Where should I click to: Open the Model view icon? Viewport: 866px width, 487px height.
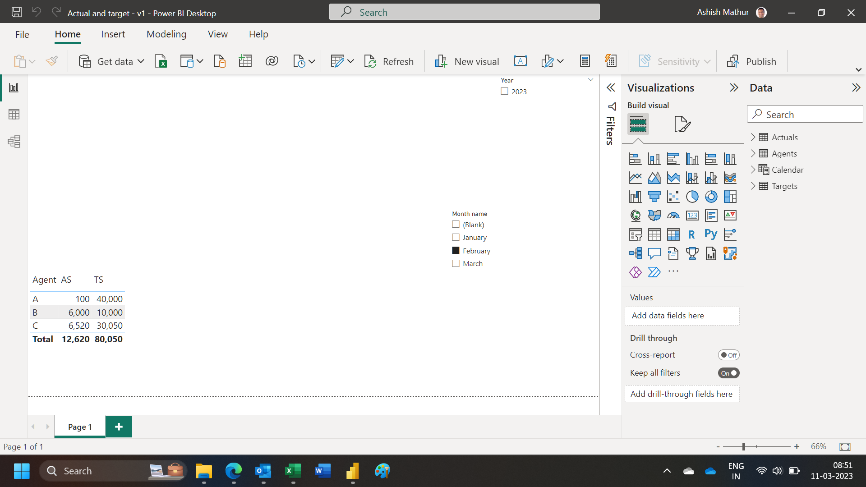14,142
